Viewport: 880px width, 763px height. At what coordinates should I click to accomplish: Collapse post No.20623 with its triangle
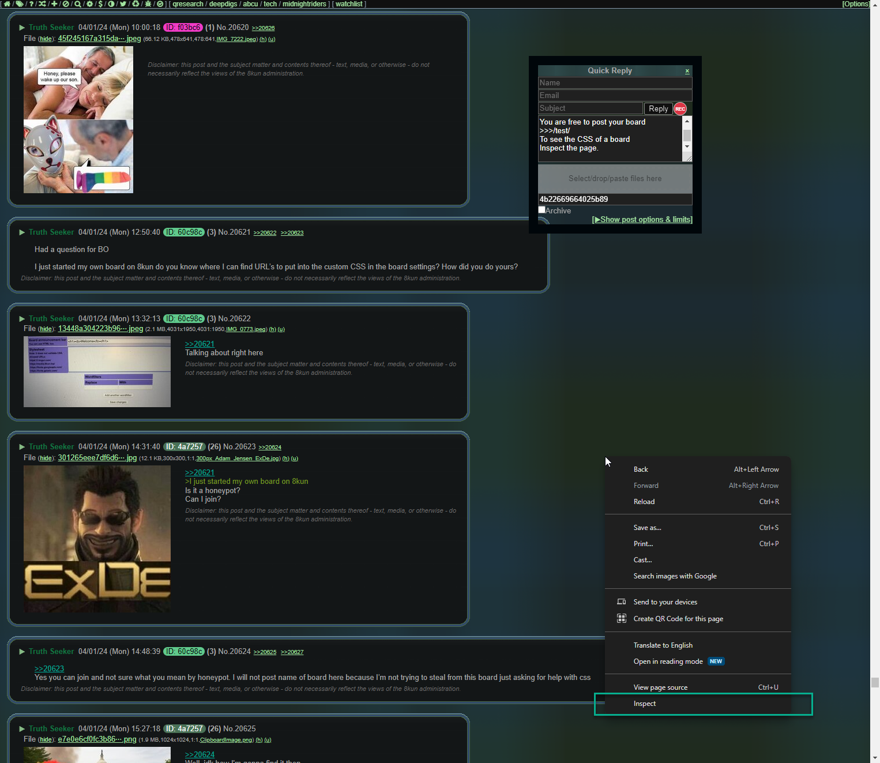click(x=22, y=447)
